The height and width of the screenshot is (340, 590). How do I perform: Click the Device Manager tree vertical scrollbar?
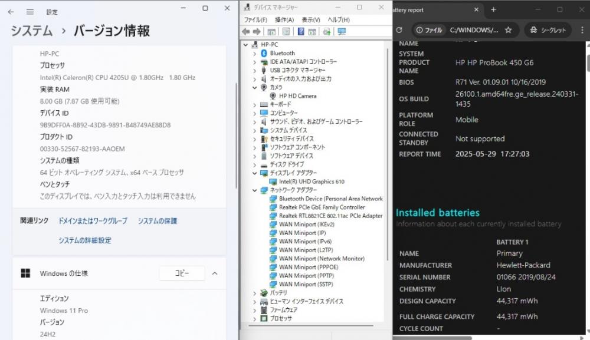pyautogui.click(x=387, y=154)
